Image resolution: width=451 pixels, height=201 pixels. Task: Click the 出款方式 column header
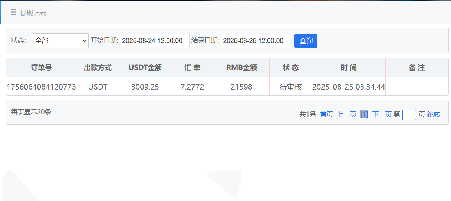tap(98, 68)
